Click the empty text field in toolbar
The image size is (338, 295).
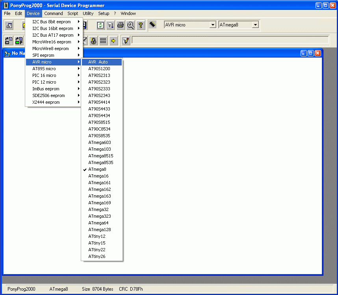click(230, 40)
